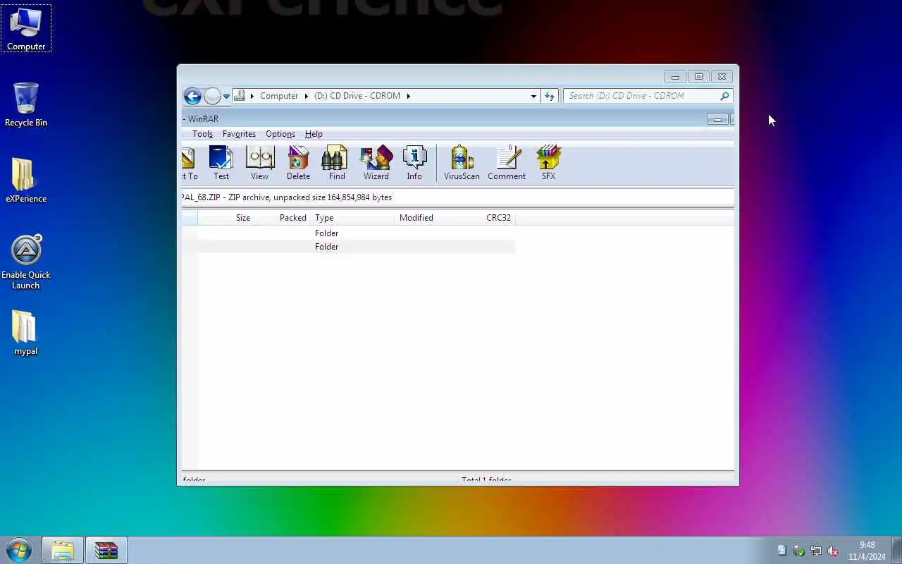Select the eXPerience folder on desktop
This screenshot has width=902, height=564.
[26, 180]
